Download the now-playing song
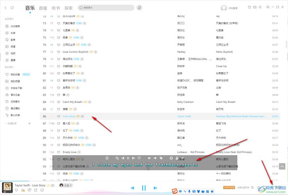288x195 pixels. click(x=23, y=190)
